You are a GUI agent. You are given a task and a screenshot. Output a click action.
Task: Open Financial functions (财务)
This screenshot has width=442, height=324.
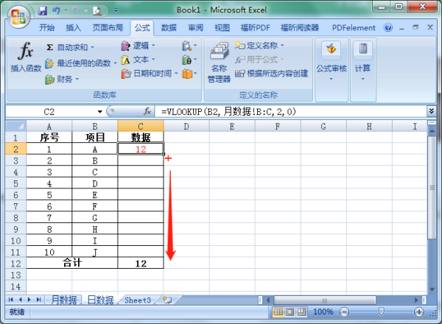pos(62,80)
